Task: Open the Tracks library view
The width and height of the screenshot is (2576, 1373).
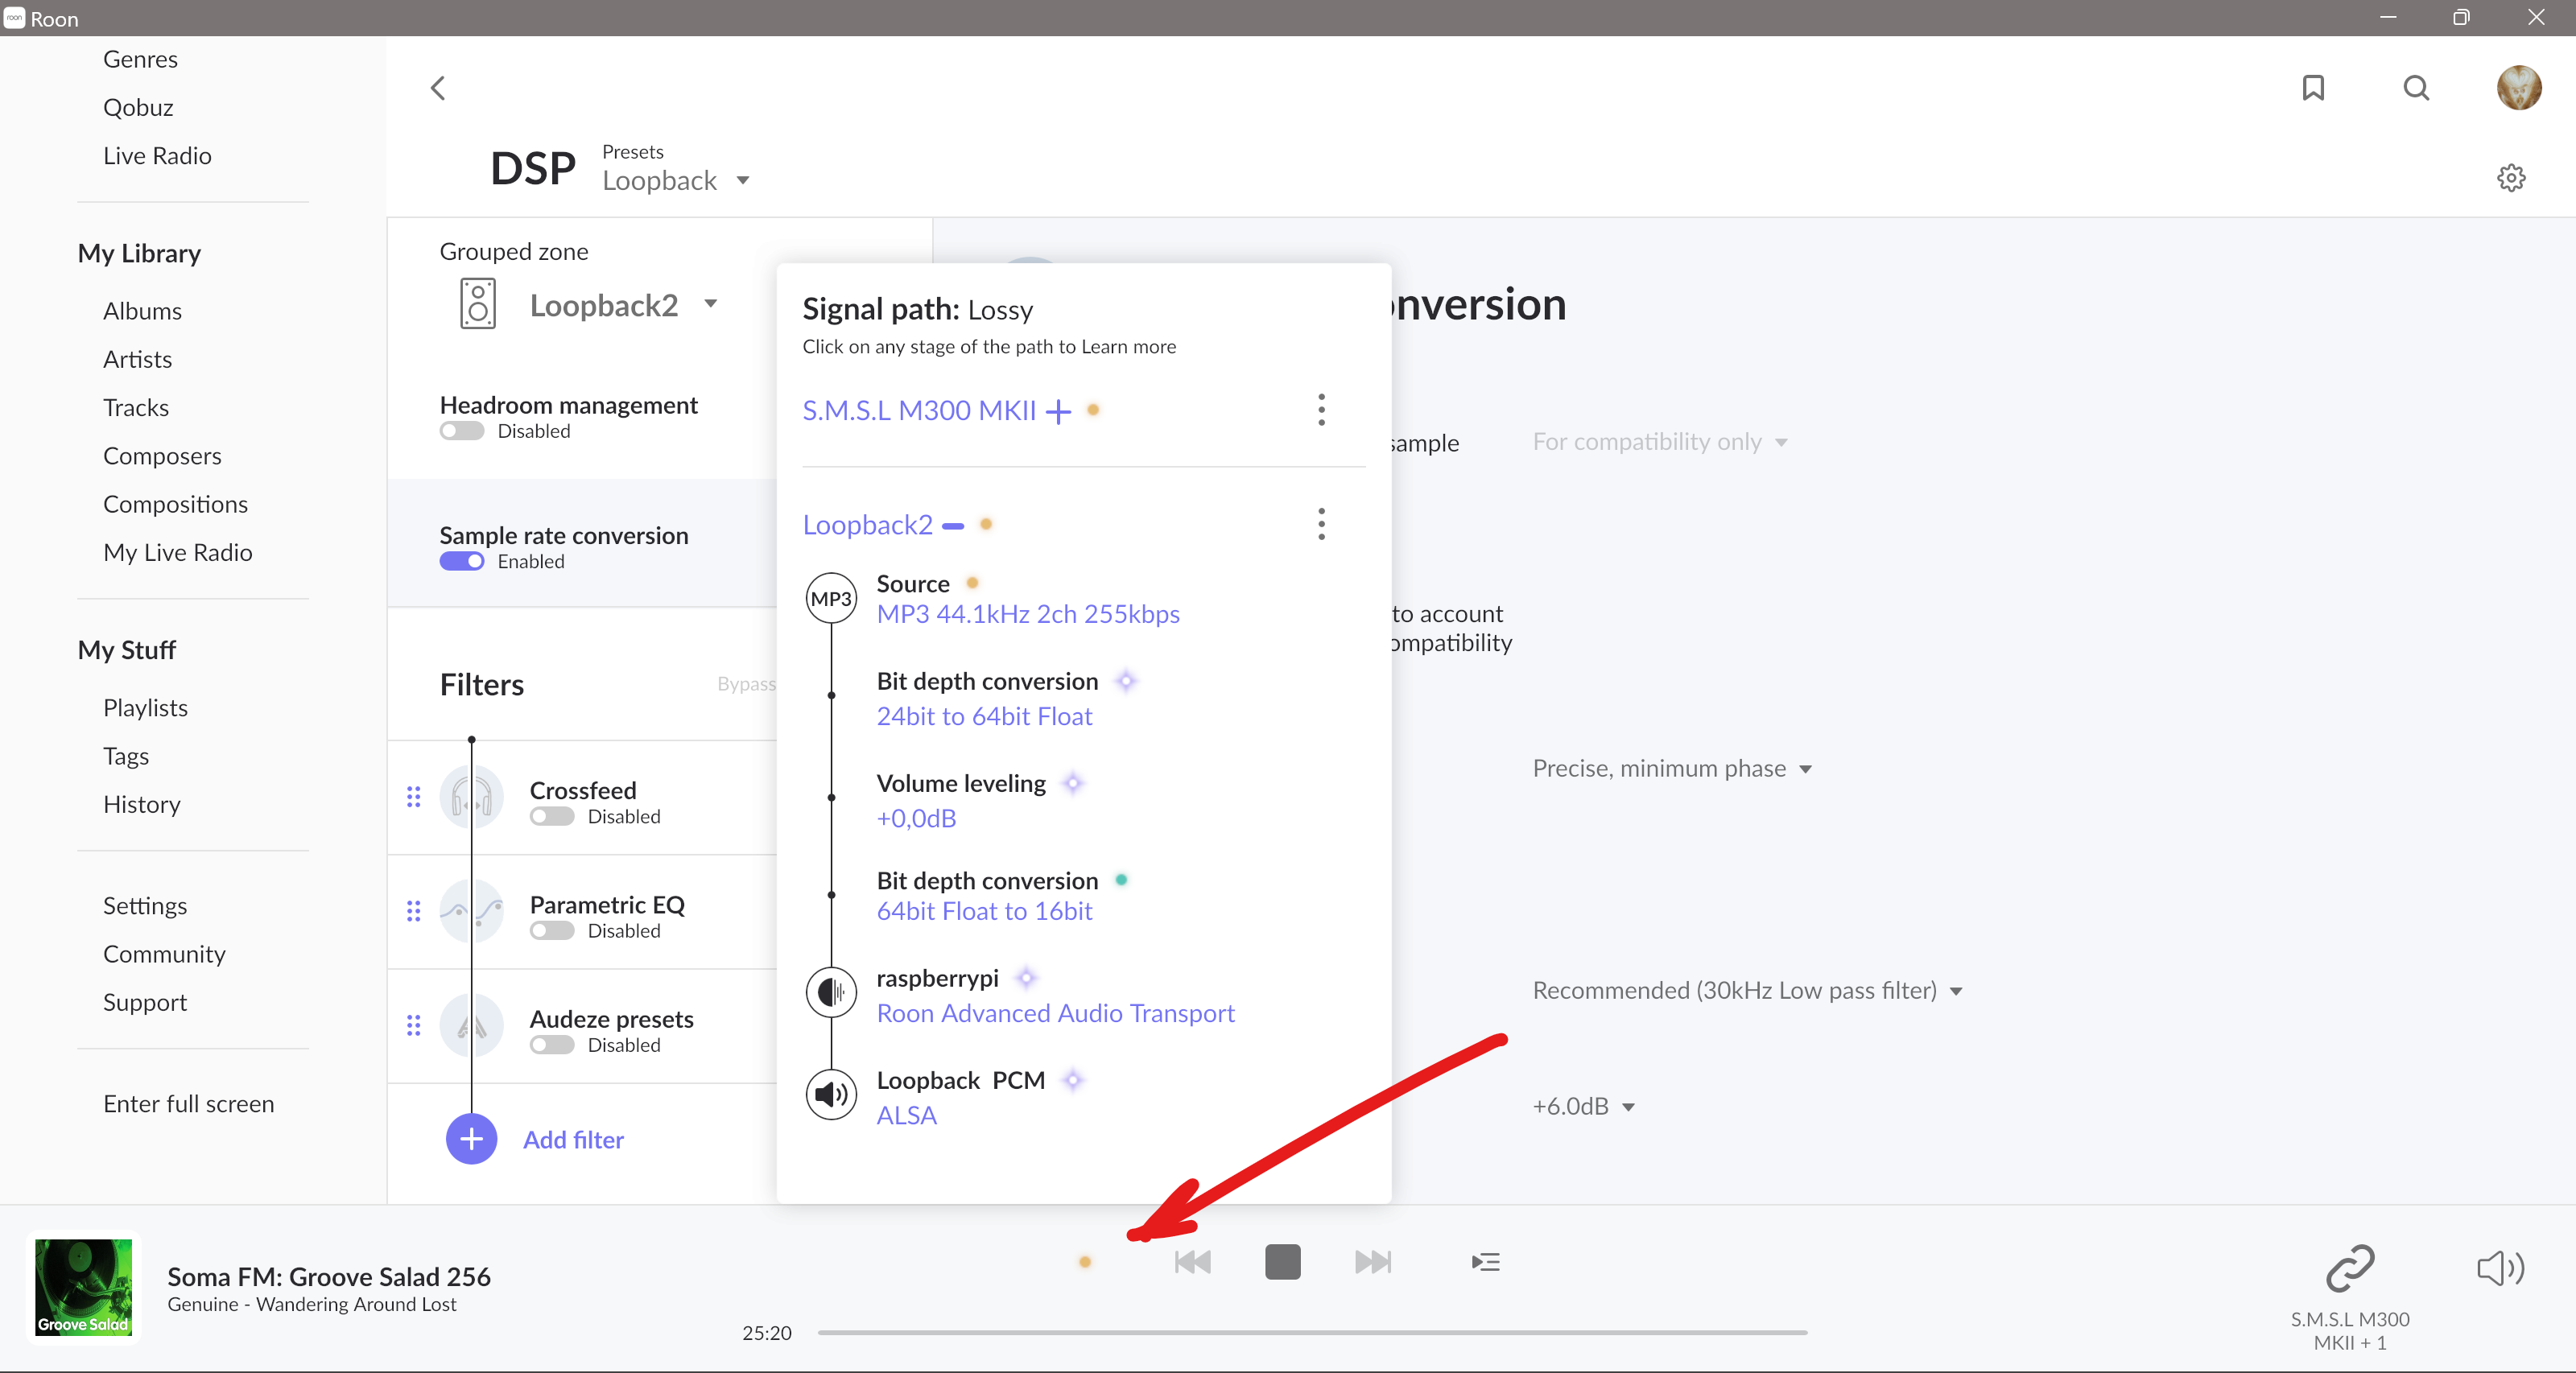Action: 135,408
